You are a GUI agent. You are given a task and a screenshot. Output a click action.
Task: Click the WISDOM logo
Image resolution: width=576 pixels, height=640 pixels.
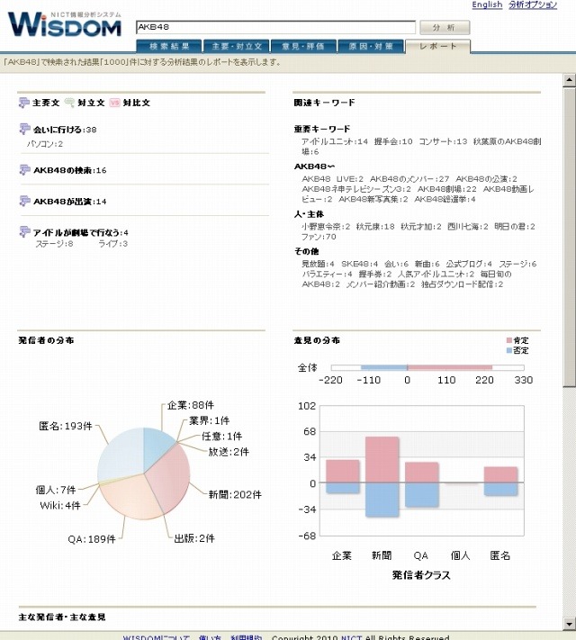65,23
